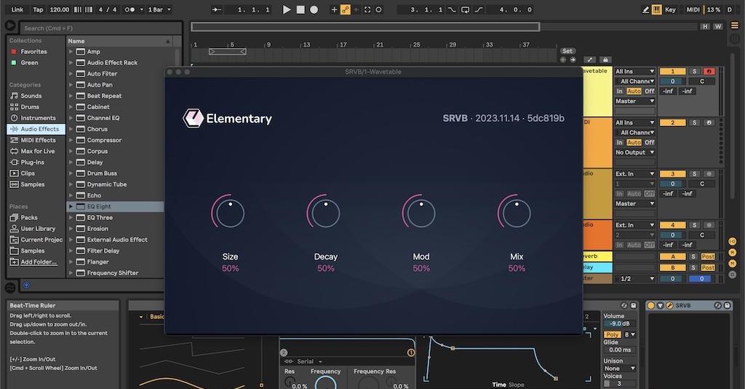Image resolution: width=745 pixels, height=389 pixels.
Task: Select the Plug-Ins category
Action: [x=32, y=162]
